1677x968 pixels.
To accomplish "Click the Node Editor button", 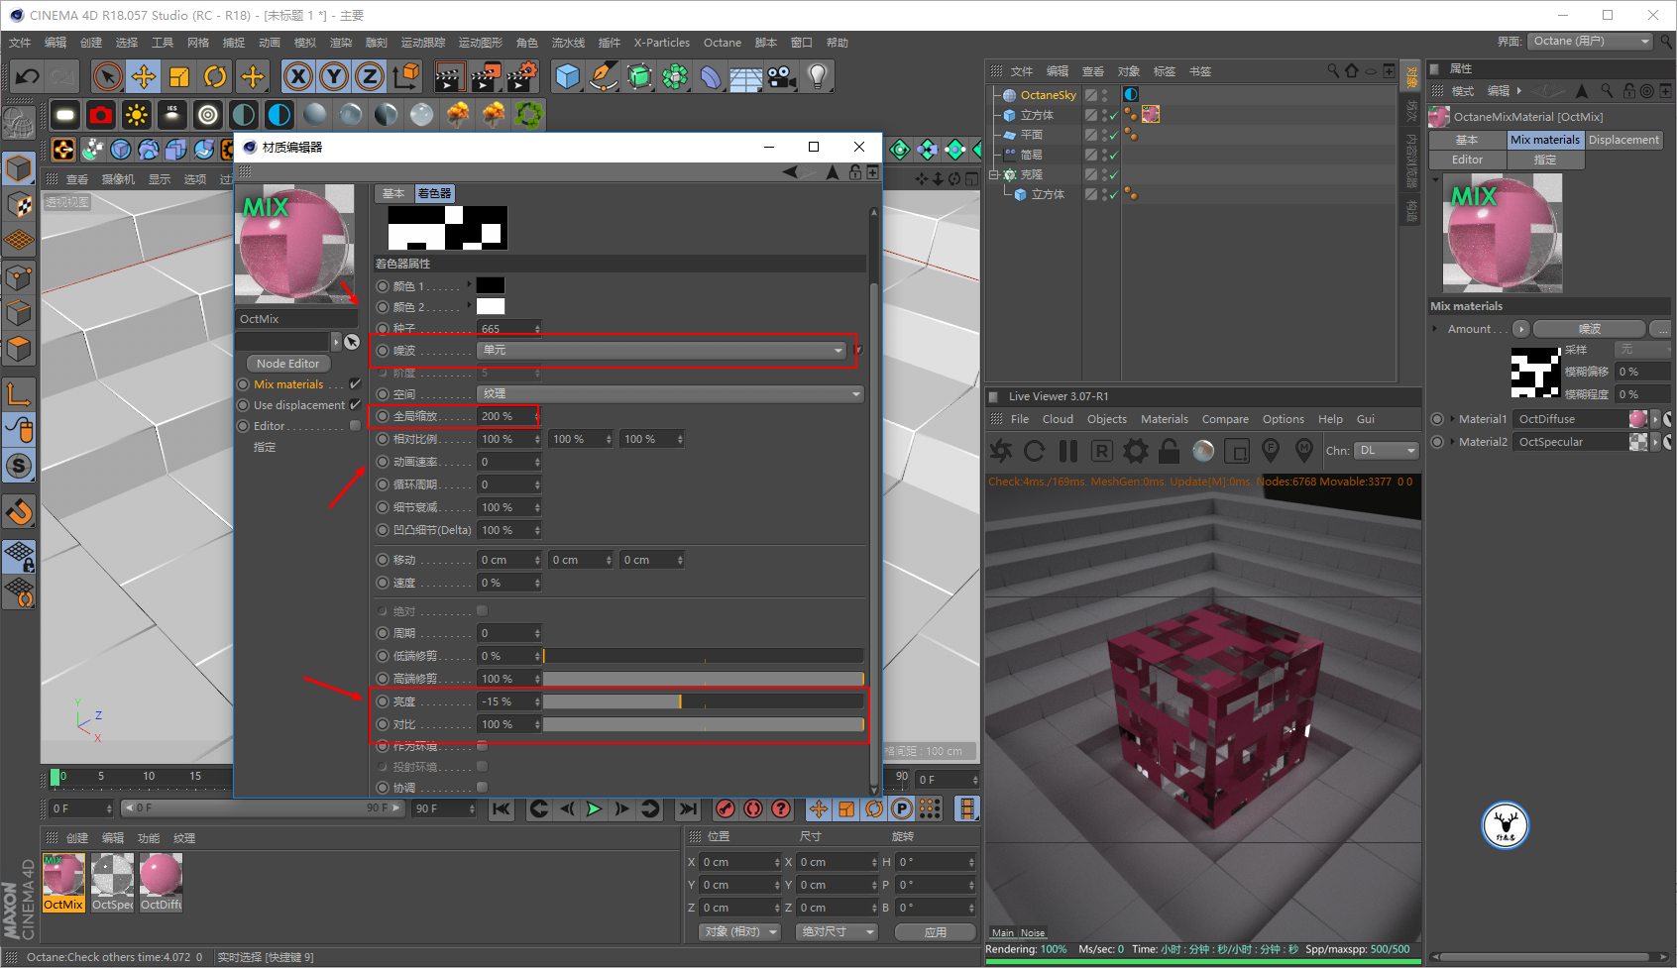I will (x=287, y=364).
